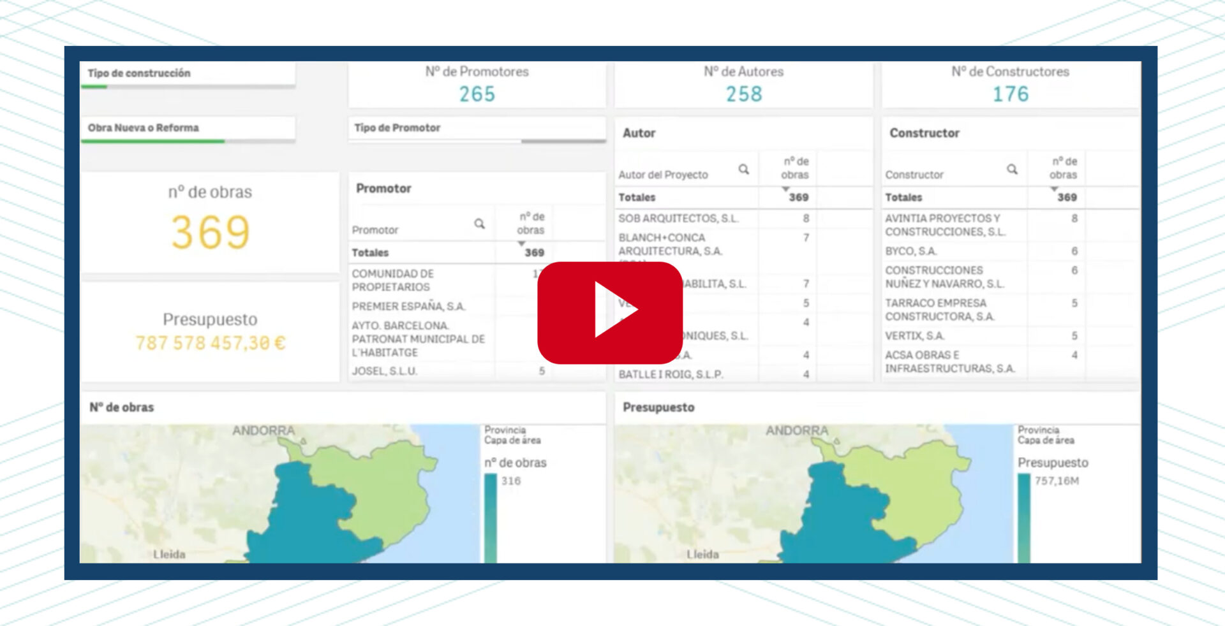1225x626 pixels.
Task: Click the nº de obras map legend color bar
Action: (x=491, y=518)
